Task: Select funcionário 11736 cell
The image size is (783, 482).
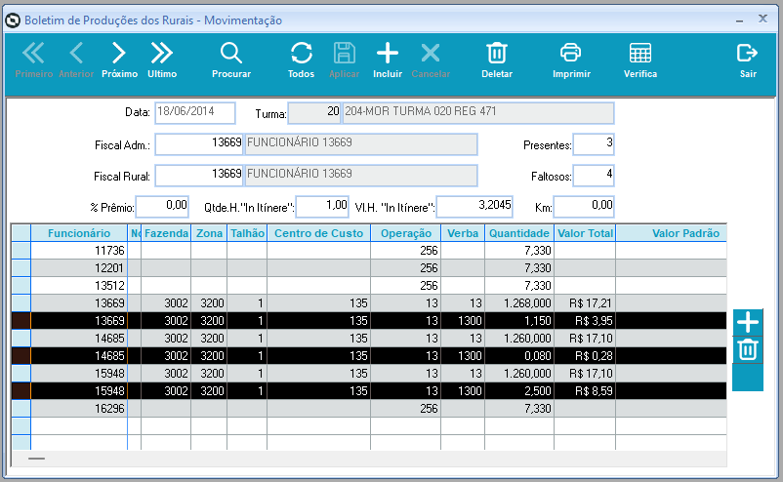Action: pyautogui.click(x=79, y=251)
